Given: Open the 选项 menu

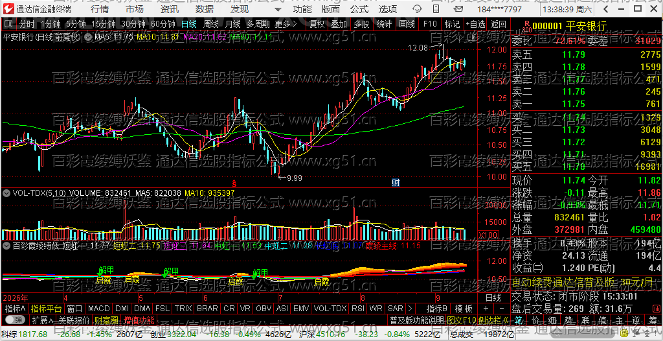Looking at the screenshot, I should [x=388, y=9].
